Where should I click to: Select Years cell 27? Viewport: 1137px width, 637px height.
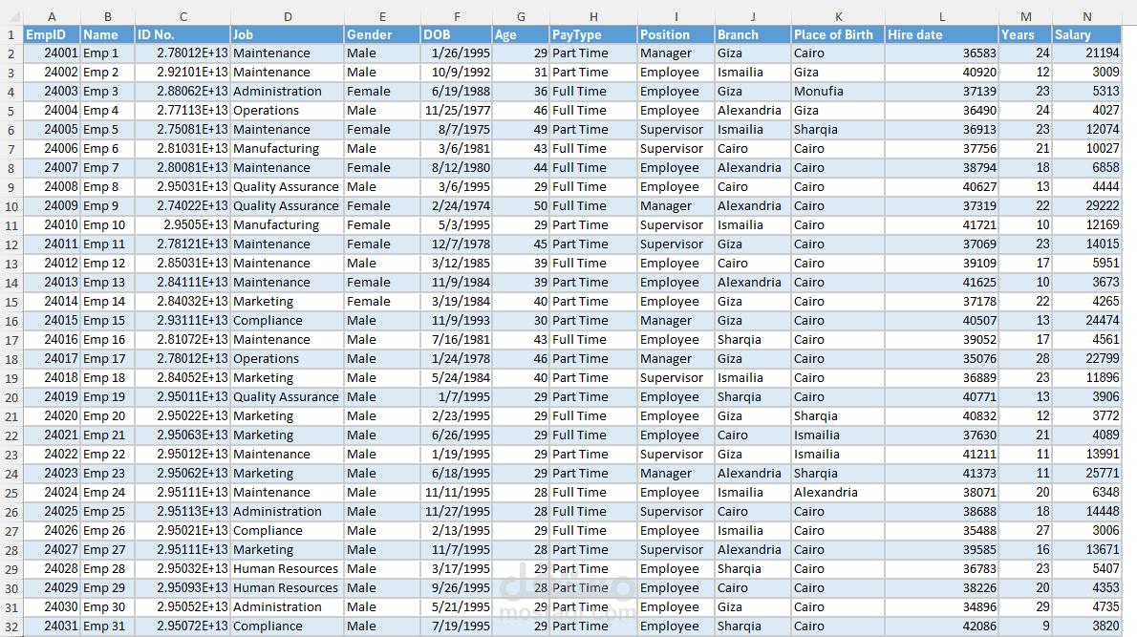[x=1025, y=530]
